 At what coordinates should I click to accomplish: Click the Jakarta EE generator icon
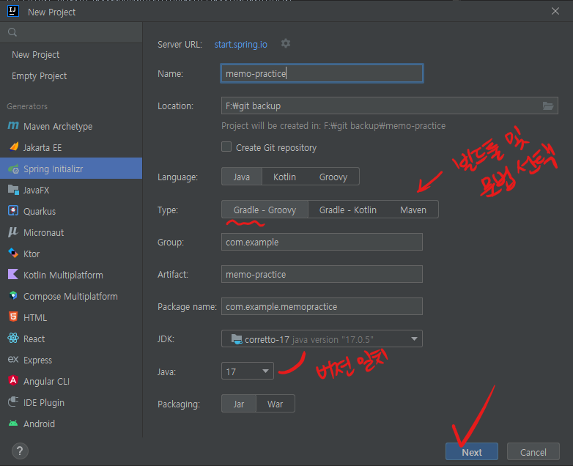(13, 147)
